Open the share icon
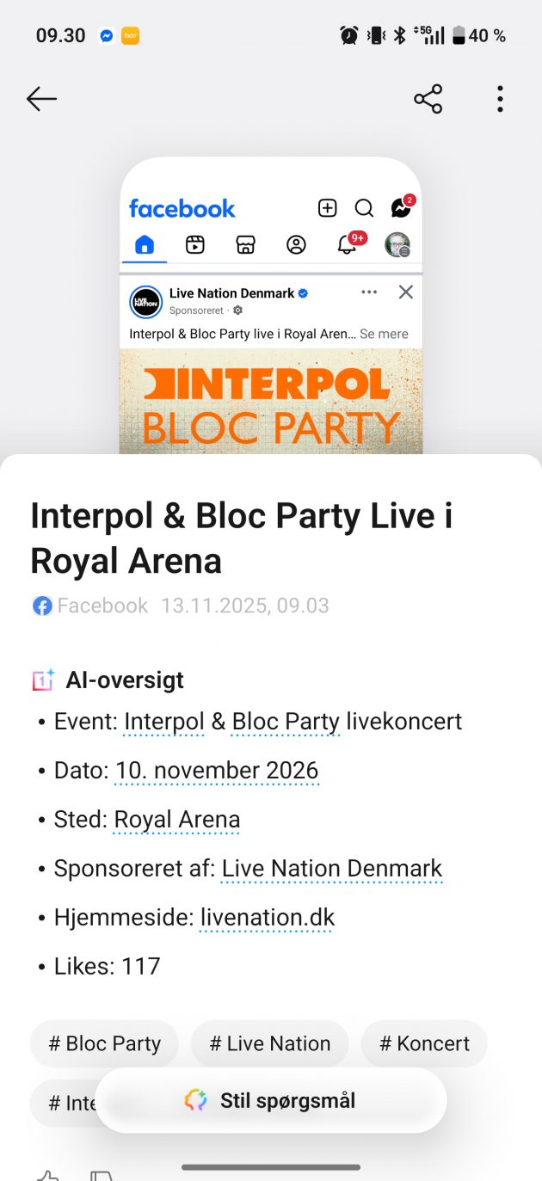 [x=428, y=99]
